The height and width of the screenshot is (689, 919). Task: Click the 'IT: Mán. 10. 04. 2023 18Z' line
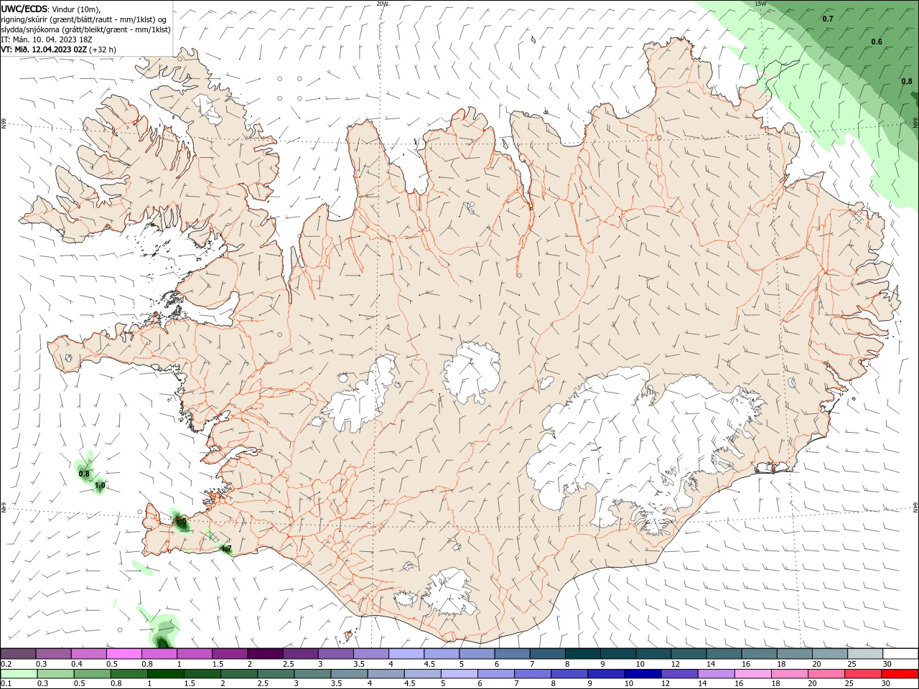47,39
